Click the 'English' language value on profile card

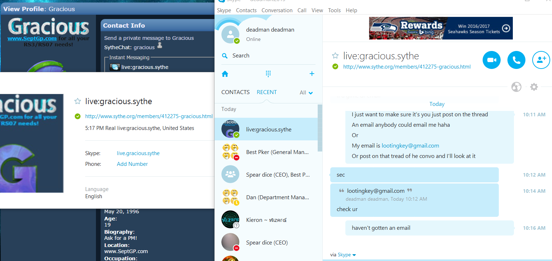(x=93, y=196)
